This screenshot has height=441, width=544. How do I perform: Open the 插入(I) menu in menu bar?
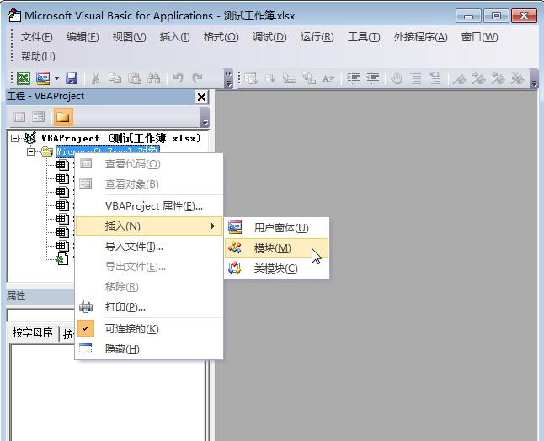(174, 37)
